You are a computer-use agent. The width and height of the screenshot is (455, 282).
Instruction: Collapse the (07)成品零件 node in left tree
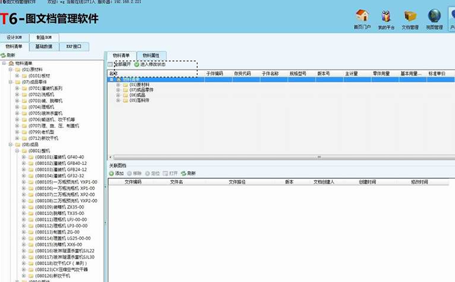pos(11,82)
